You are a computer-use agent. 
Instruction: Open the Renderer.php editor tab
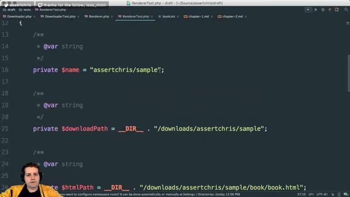[x=98, y=16]
